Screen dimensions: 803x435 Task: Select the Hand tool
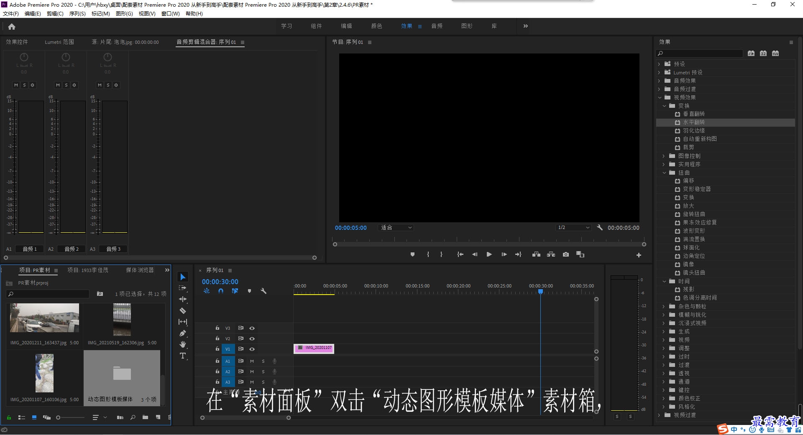coord(183,344)
